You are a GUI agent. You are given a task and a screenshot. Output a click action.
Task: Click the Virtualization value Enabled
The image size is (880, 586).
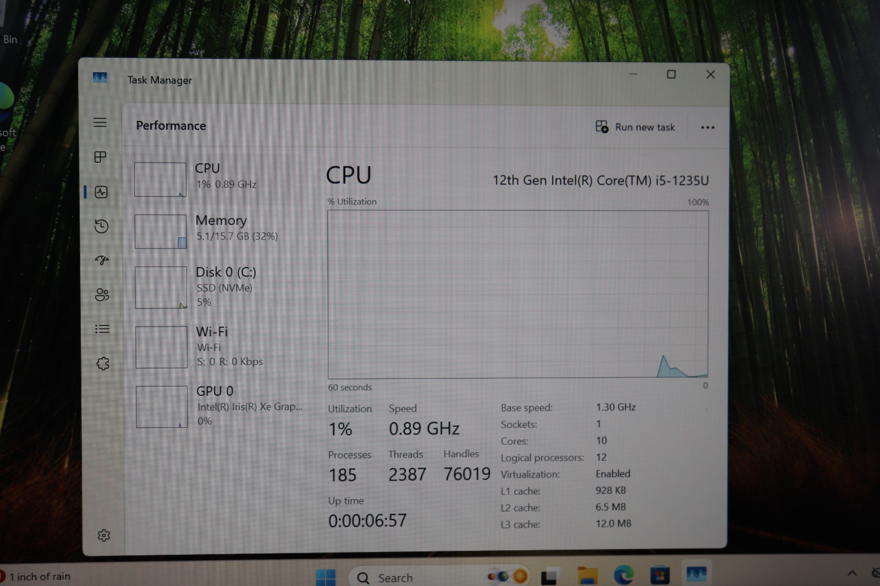coord(613,474)
